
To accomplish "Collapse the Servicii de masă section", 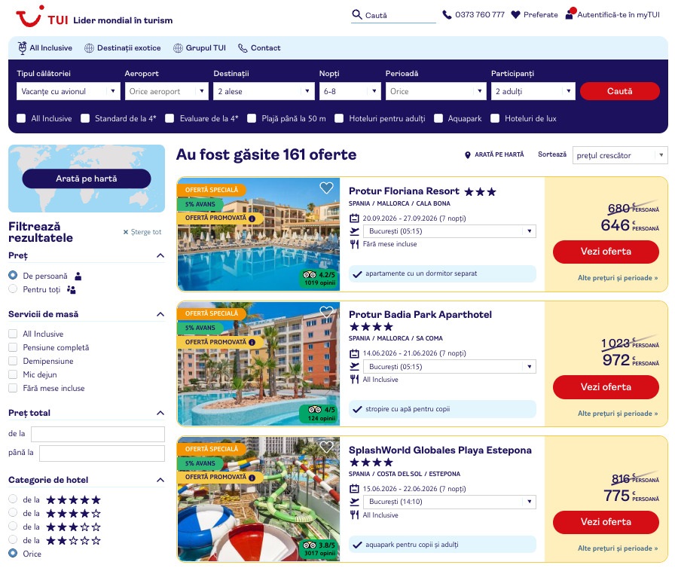I will tap(160, 314).
